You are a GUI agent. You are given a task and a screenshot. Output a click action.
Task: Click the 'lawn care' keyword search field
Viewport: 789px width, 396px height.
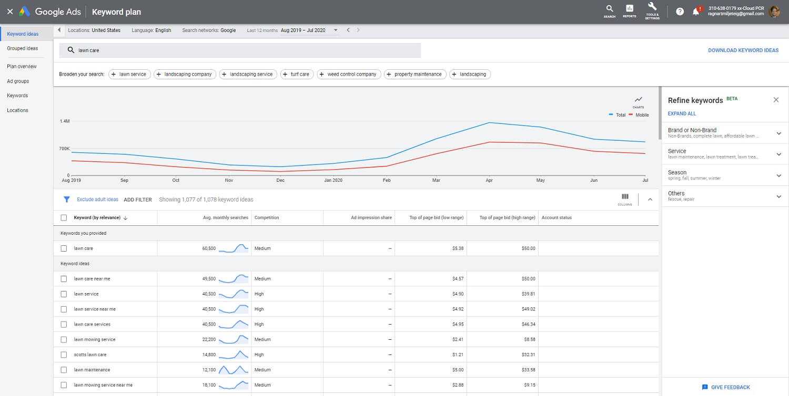tap(240, 50)
